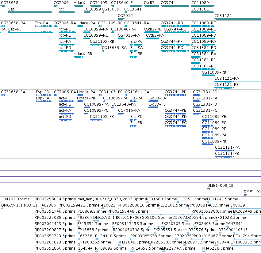
Task: Select the nct-RC transcript glyph
Action: click(67, 32)
